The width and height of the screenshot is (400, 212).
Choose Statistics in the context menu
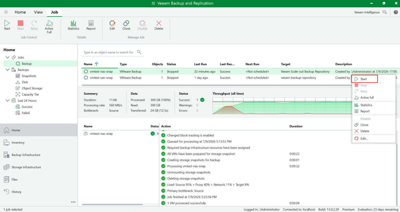click(374, 105)
